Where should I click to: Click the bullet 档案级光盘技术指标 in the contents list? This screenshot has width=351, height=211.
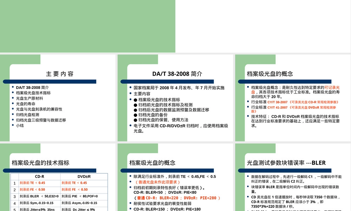pyautogui.click(x=33, y=93)
